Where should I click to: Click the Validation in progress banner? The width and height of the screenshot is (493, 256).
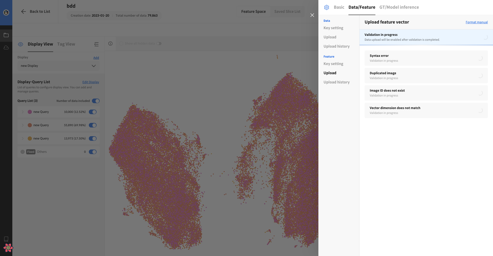click(x=426, y=37)
